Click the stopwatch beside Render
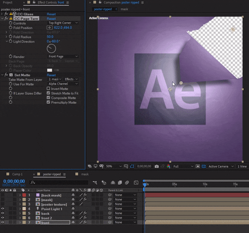Screen dimensions: 249x233 (10, 57)
